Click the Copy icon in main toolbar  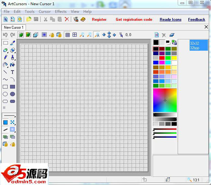[53, 19]
